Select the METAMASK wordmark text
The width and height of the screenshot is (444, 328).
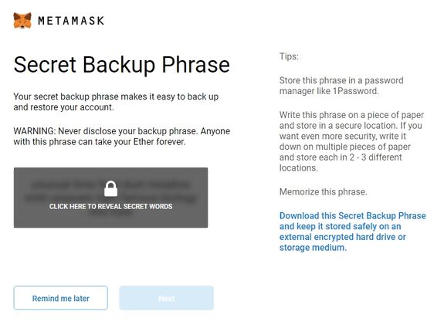(71, 21)
